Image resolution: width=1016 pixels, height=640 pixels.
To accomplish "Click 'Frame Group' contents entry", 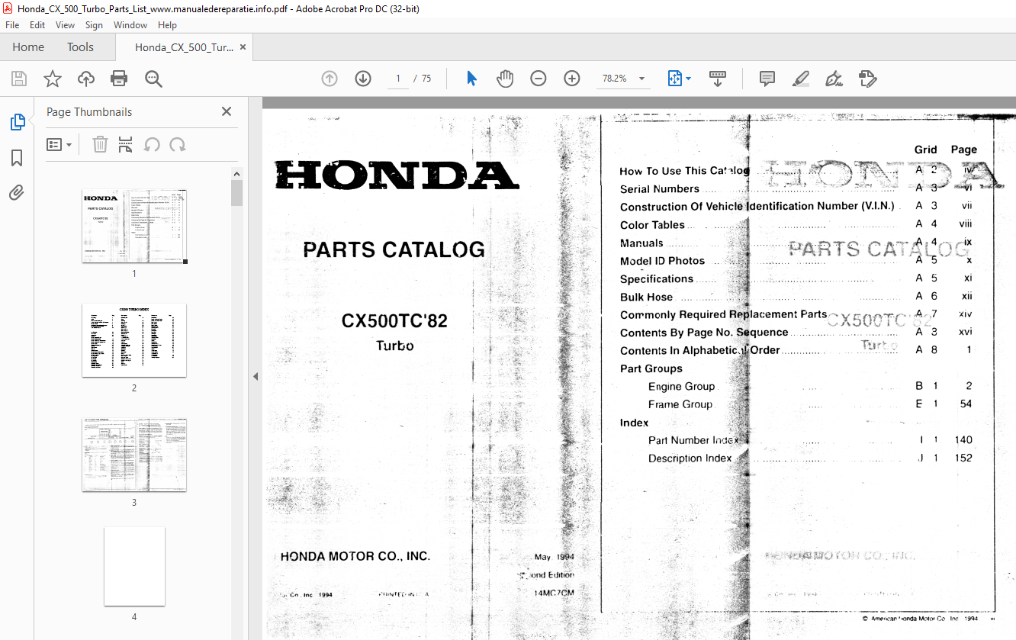I will pyautogui.click(x=680, y=404).
